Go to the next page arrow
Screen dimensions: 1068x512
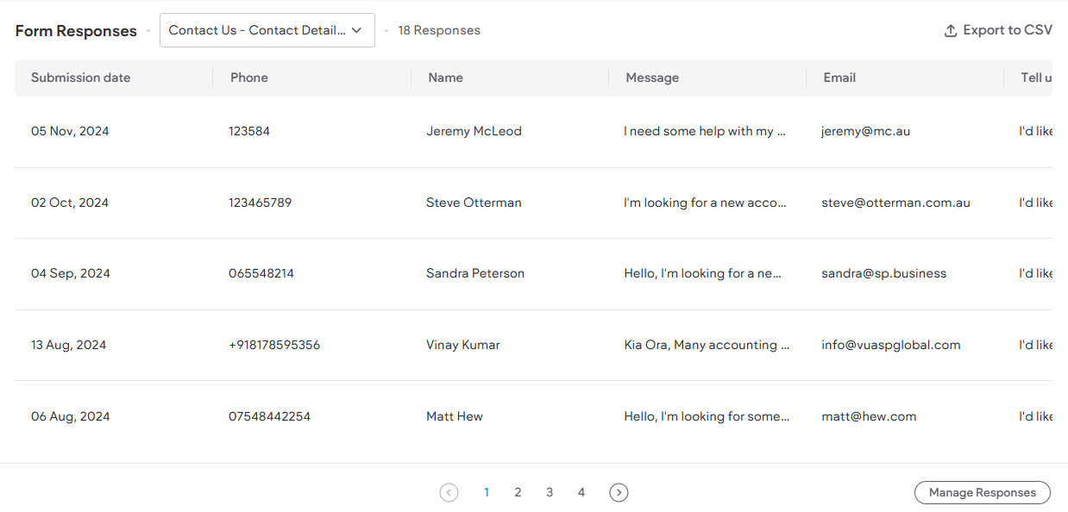click(619, 492)
